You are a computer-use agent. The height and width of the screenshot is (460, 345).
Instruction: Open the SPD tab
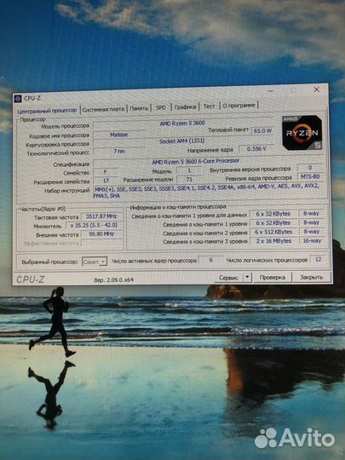pos(161,107)
